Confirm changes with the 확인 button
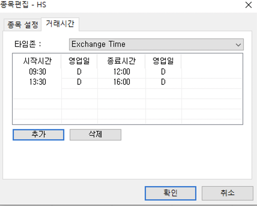 click(x=170, y=193)
